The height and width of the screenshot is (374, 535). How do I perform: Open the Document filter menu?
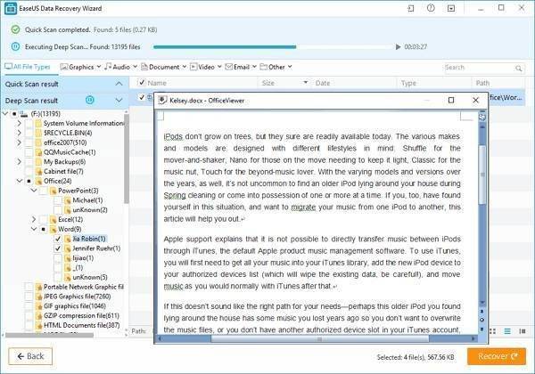click(x=163, y=67)
